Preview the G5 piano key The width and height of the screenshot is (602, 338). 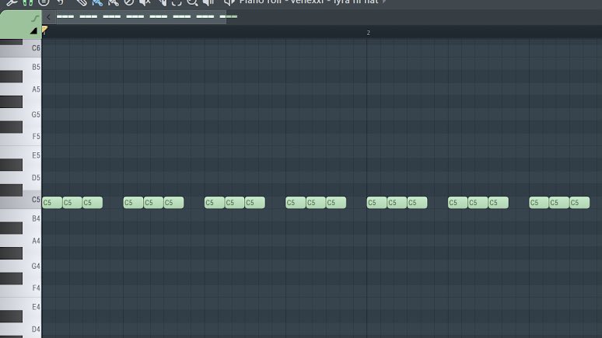coord(33,114)
